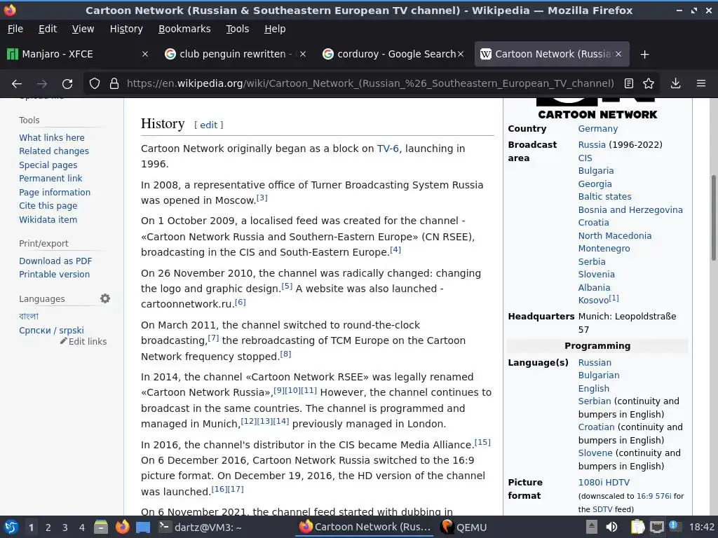Screen dimensions: 718x538
Task: Open the Tools menu
Action: [x=237, y=29]
